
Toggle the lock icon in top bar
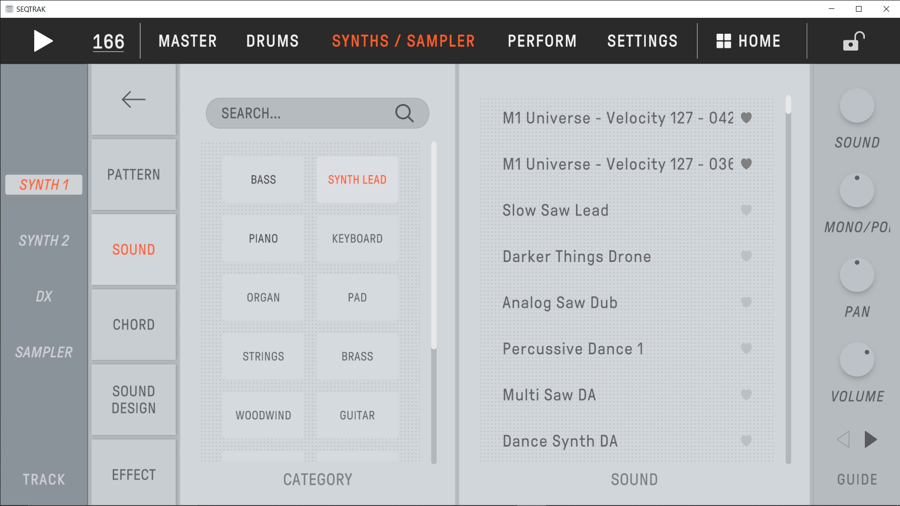click(x=853, y=41)
